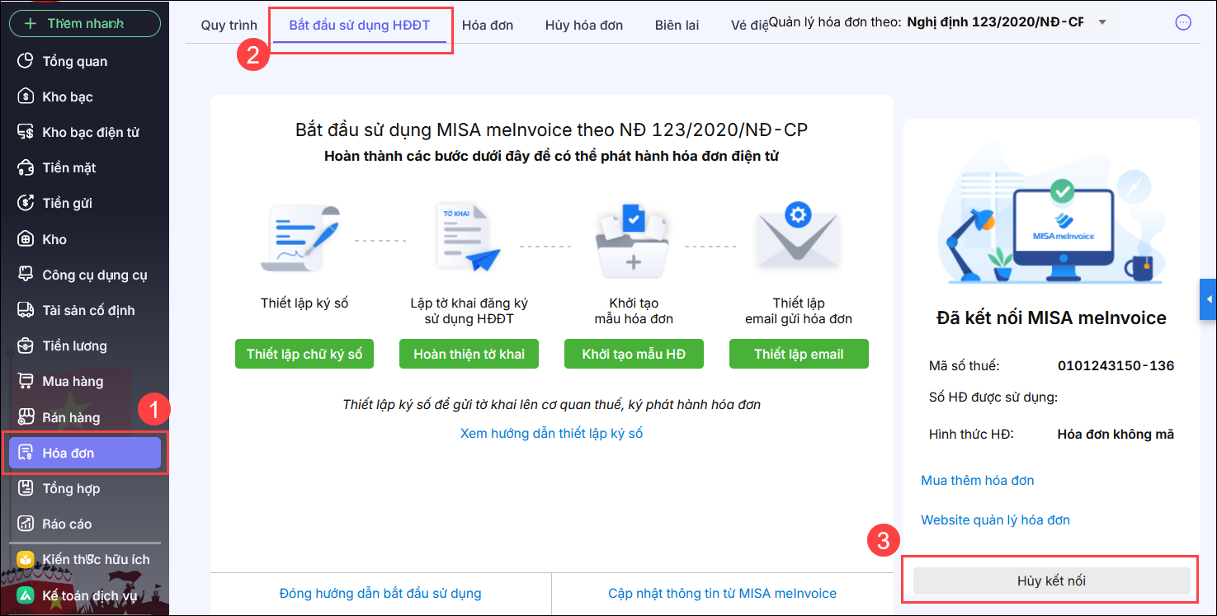Open the more options ellipsis icon
Image resolution: width=1217 pixels, height=616 pixels.
coord(1183,22)
